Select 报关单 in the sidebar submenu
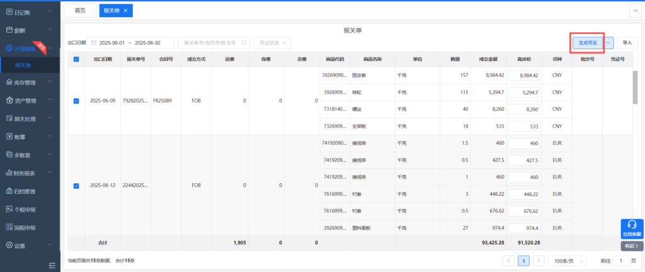The height and width of the screenshot is (272, 645). pyautogui.click(x=23, y=65)
